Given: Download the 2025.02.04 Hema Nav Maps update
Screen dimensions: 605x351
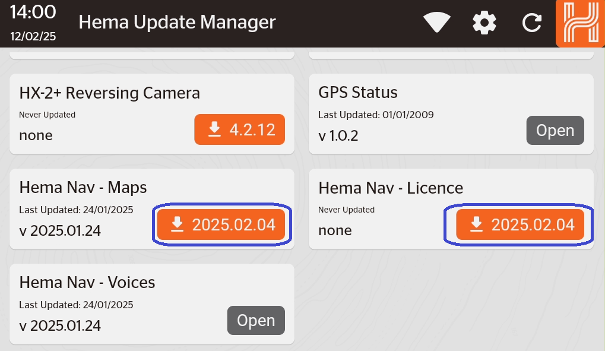Looking at the screenshot, I should [221, 224].
